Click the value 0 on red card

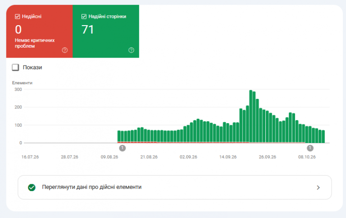tap(18, 30)
